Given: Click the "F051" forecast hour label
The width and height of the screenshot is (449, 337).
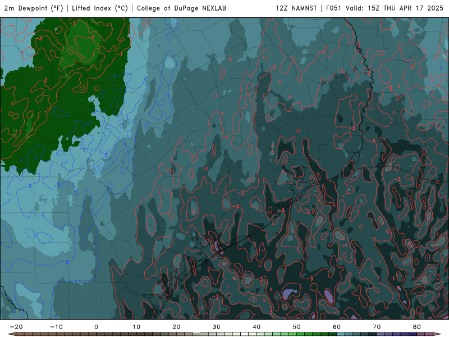Looking at the screenshot, I should pyautogui.click(x=333, y=8).
